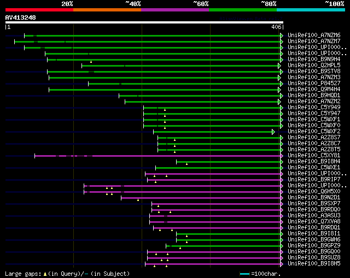Open the UniRef100_Q7XVA8 hit label
This screenshot has height=278, width=350.
coord(314,222)
